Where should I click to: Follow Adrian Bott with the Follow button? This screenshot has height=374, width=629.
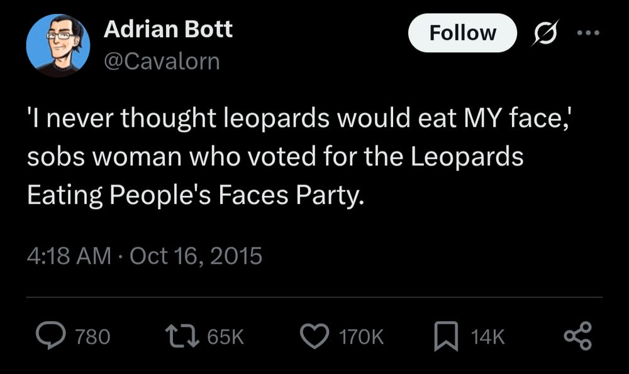pos(462,33)
